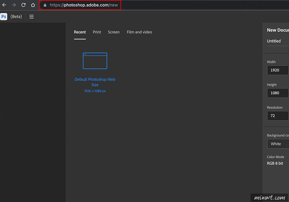Switch to the Screen tab
This screenshot has width=289, height=202.
(114, 32)
